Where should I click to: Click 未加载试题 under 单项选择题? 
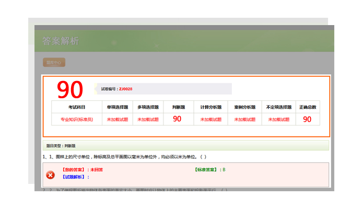tap(118, 120)
